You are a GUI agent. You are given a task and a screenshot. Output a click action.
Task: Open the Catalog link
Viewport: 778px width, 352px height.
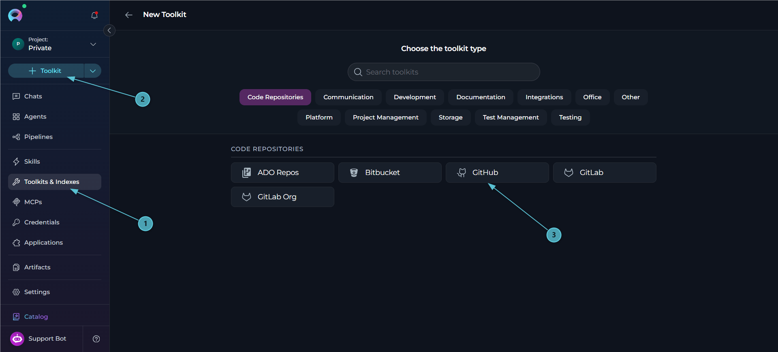(x=30, y=317)
